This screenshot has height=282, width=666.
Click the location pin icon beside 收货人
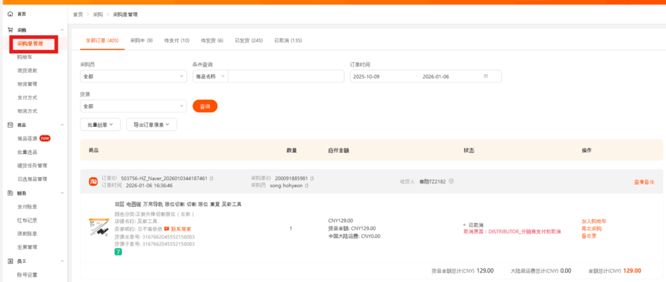tap(451, 182)
